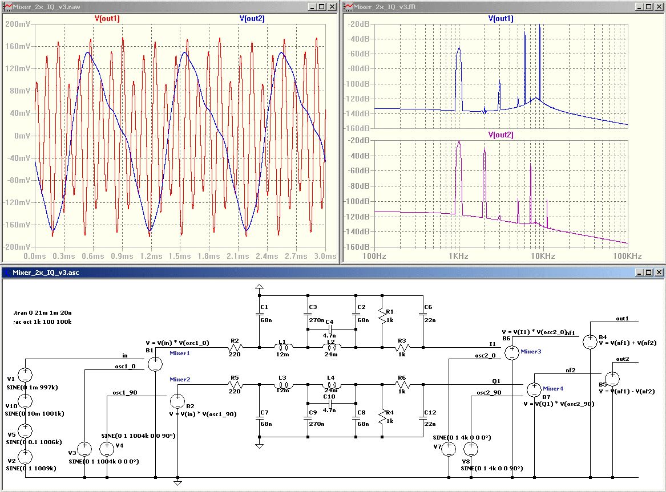The width and height of the screenshot is (666, 492).
Task: Click the time axis of the waveform plot
Action: (x=180, y=257)
